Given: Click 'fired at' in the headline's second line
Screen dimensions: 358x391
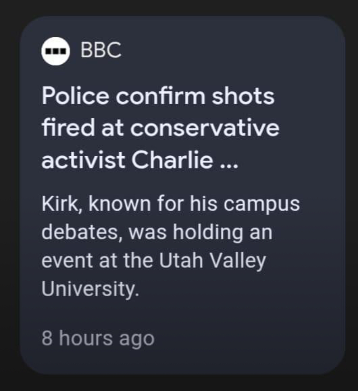Looking at the screenshot, I should 82,128.
